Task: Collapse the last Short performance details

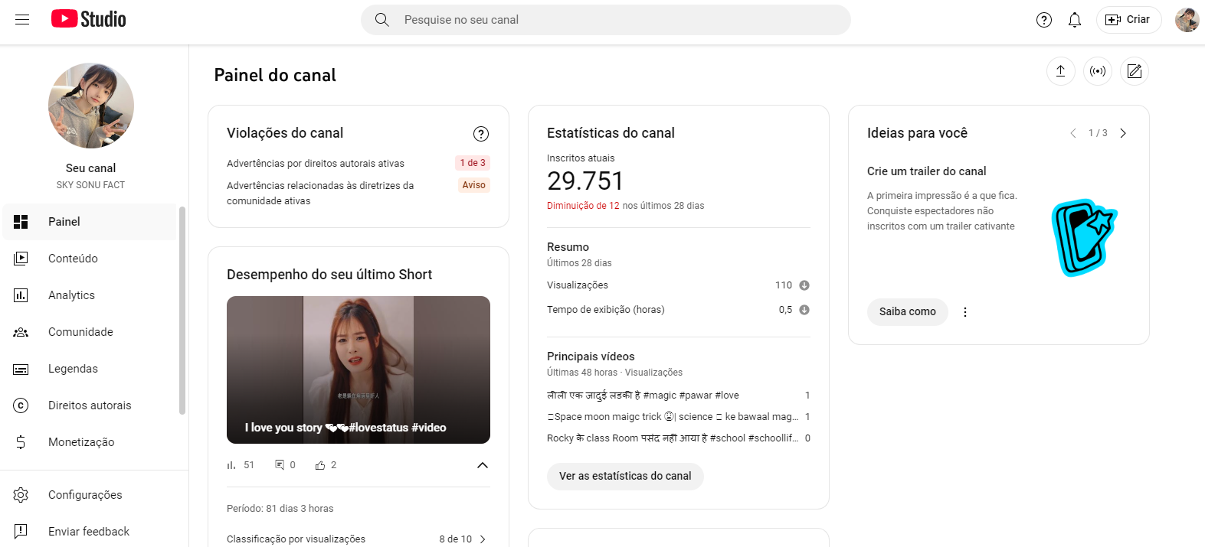Action: [x=482, y=465]
